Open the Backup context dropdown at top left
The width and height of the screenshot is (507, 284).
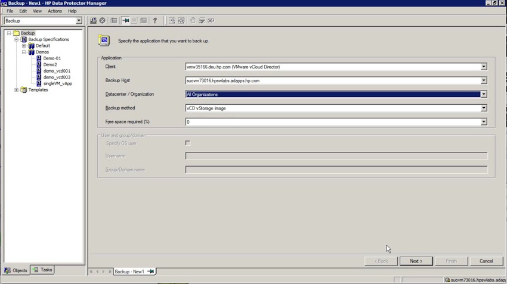[79, 21]
